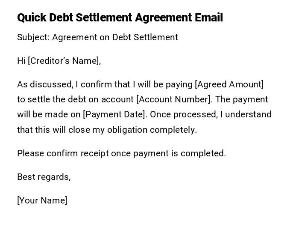Click the [Agreed Amount] placeholder
This screenshot has height=227, width=299.
[x=229, y=84]
